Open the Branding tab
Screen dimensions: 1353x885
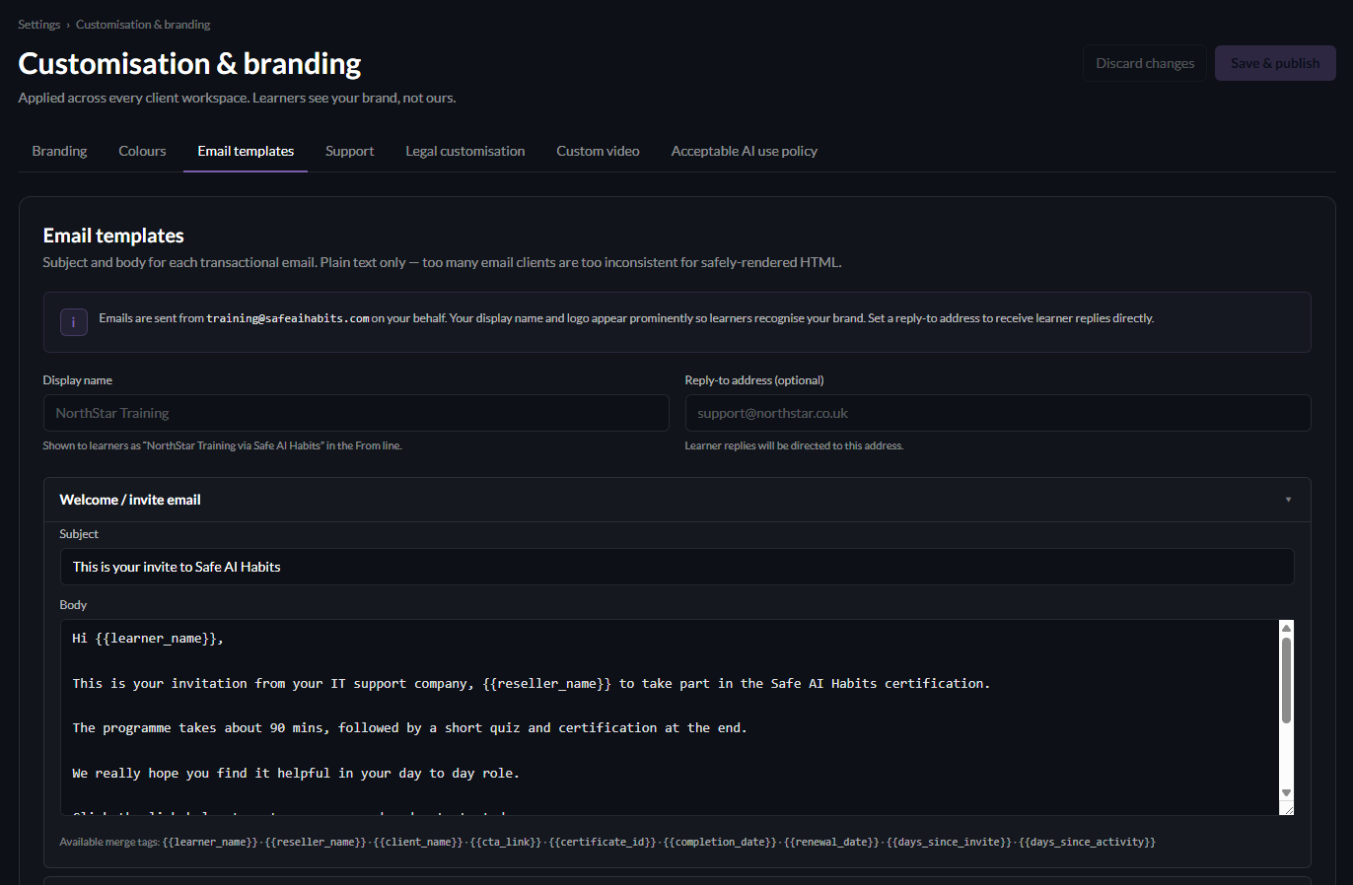[x=59, y=151]
